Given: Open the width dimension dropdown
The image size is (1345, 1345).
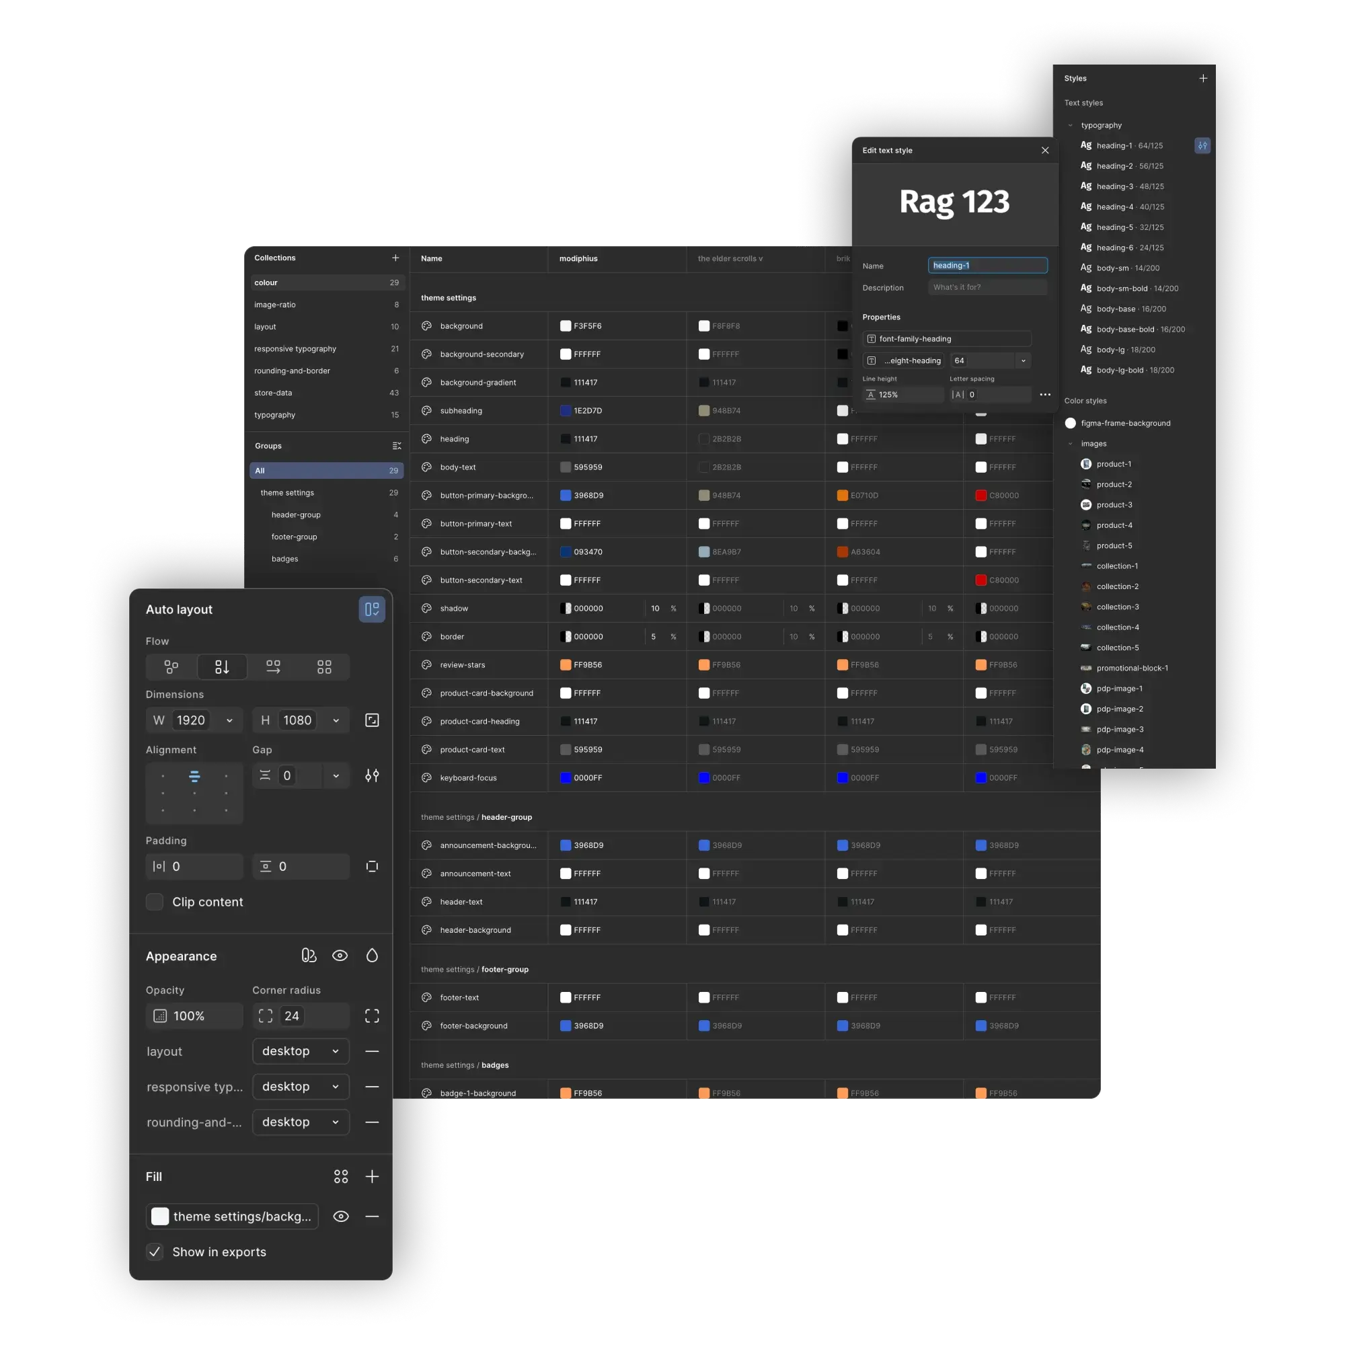Looking at the screenshot, I should [229, 720].
